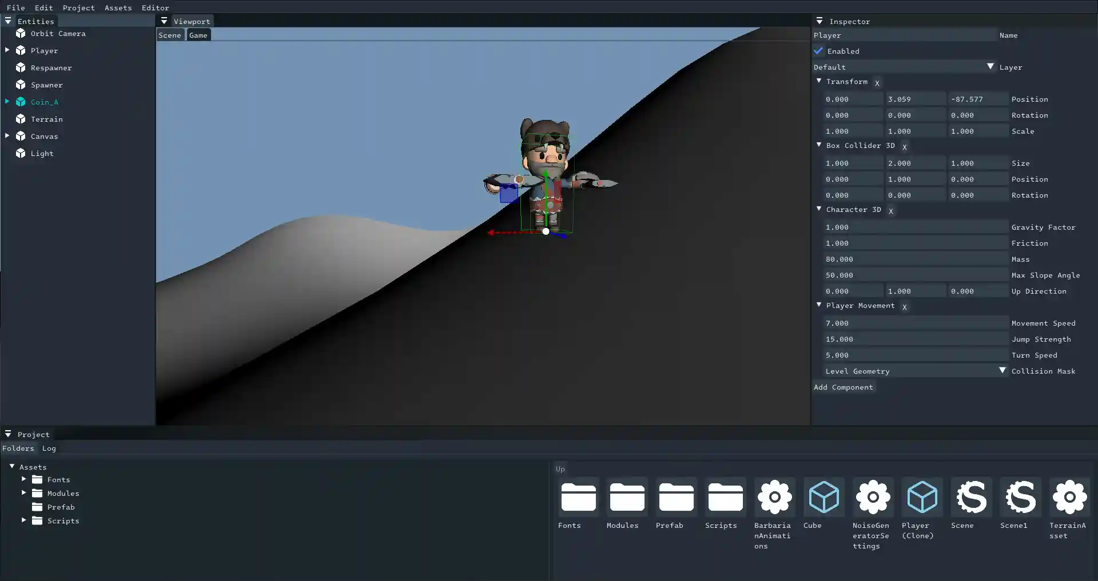This screenshot has height=581, width=1098.
Task: Remove the Box Collider 3D component with its x
Action: point(904,147)
